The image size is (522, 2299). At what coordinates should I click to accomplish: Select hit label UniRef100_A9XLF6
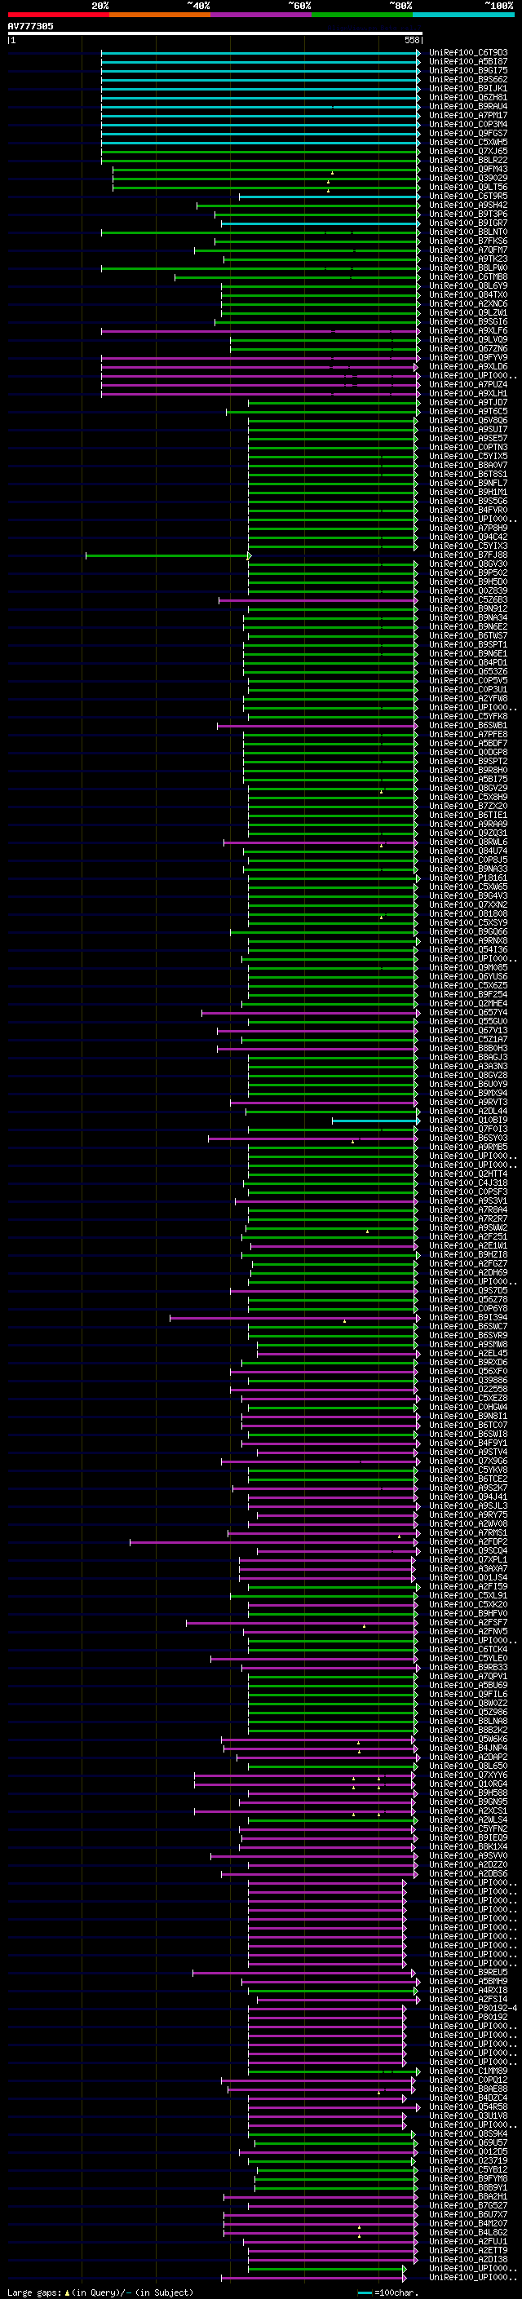click(x=468, y=330)
